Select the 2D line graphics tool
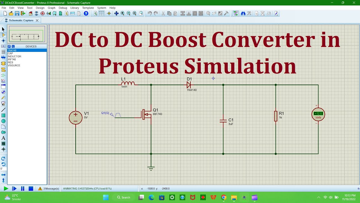Image resolution: width=360 pixels, height=203 pixels. (3, 110)
